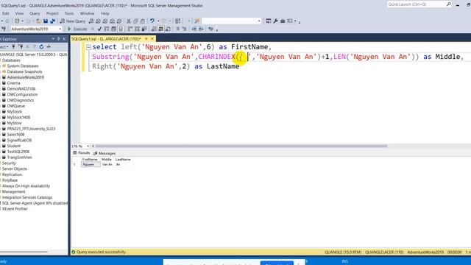471x265 pixels.
Task: Click the Query Options icon
Action: 113,29
